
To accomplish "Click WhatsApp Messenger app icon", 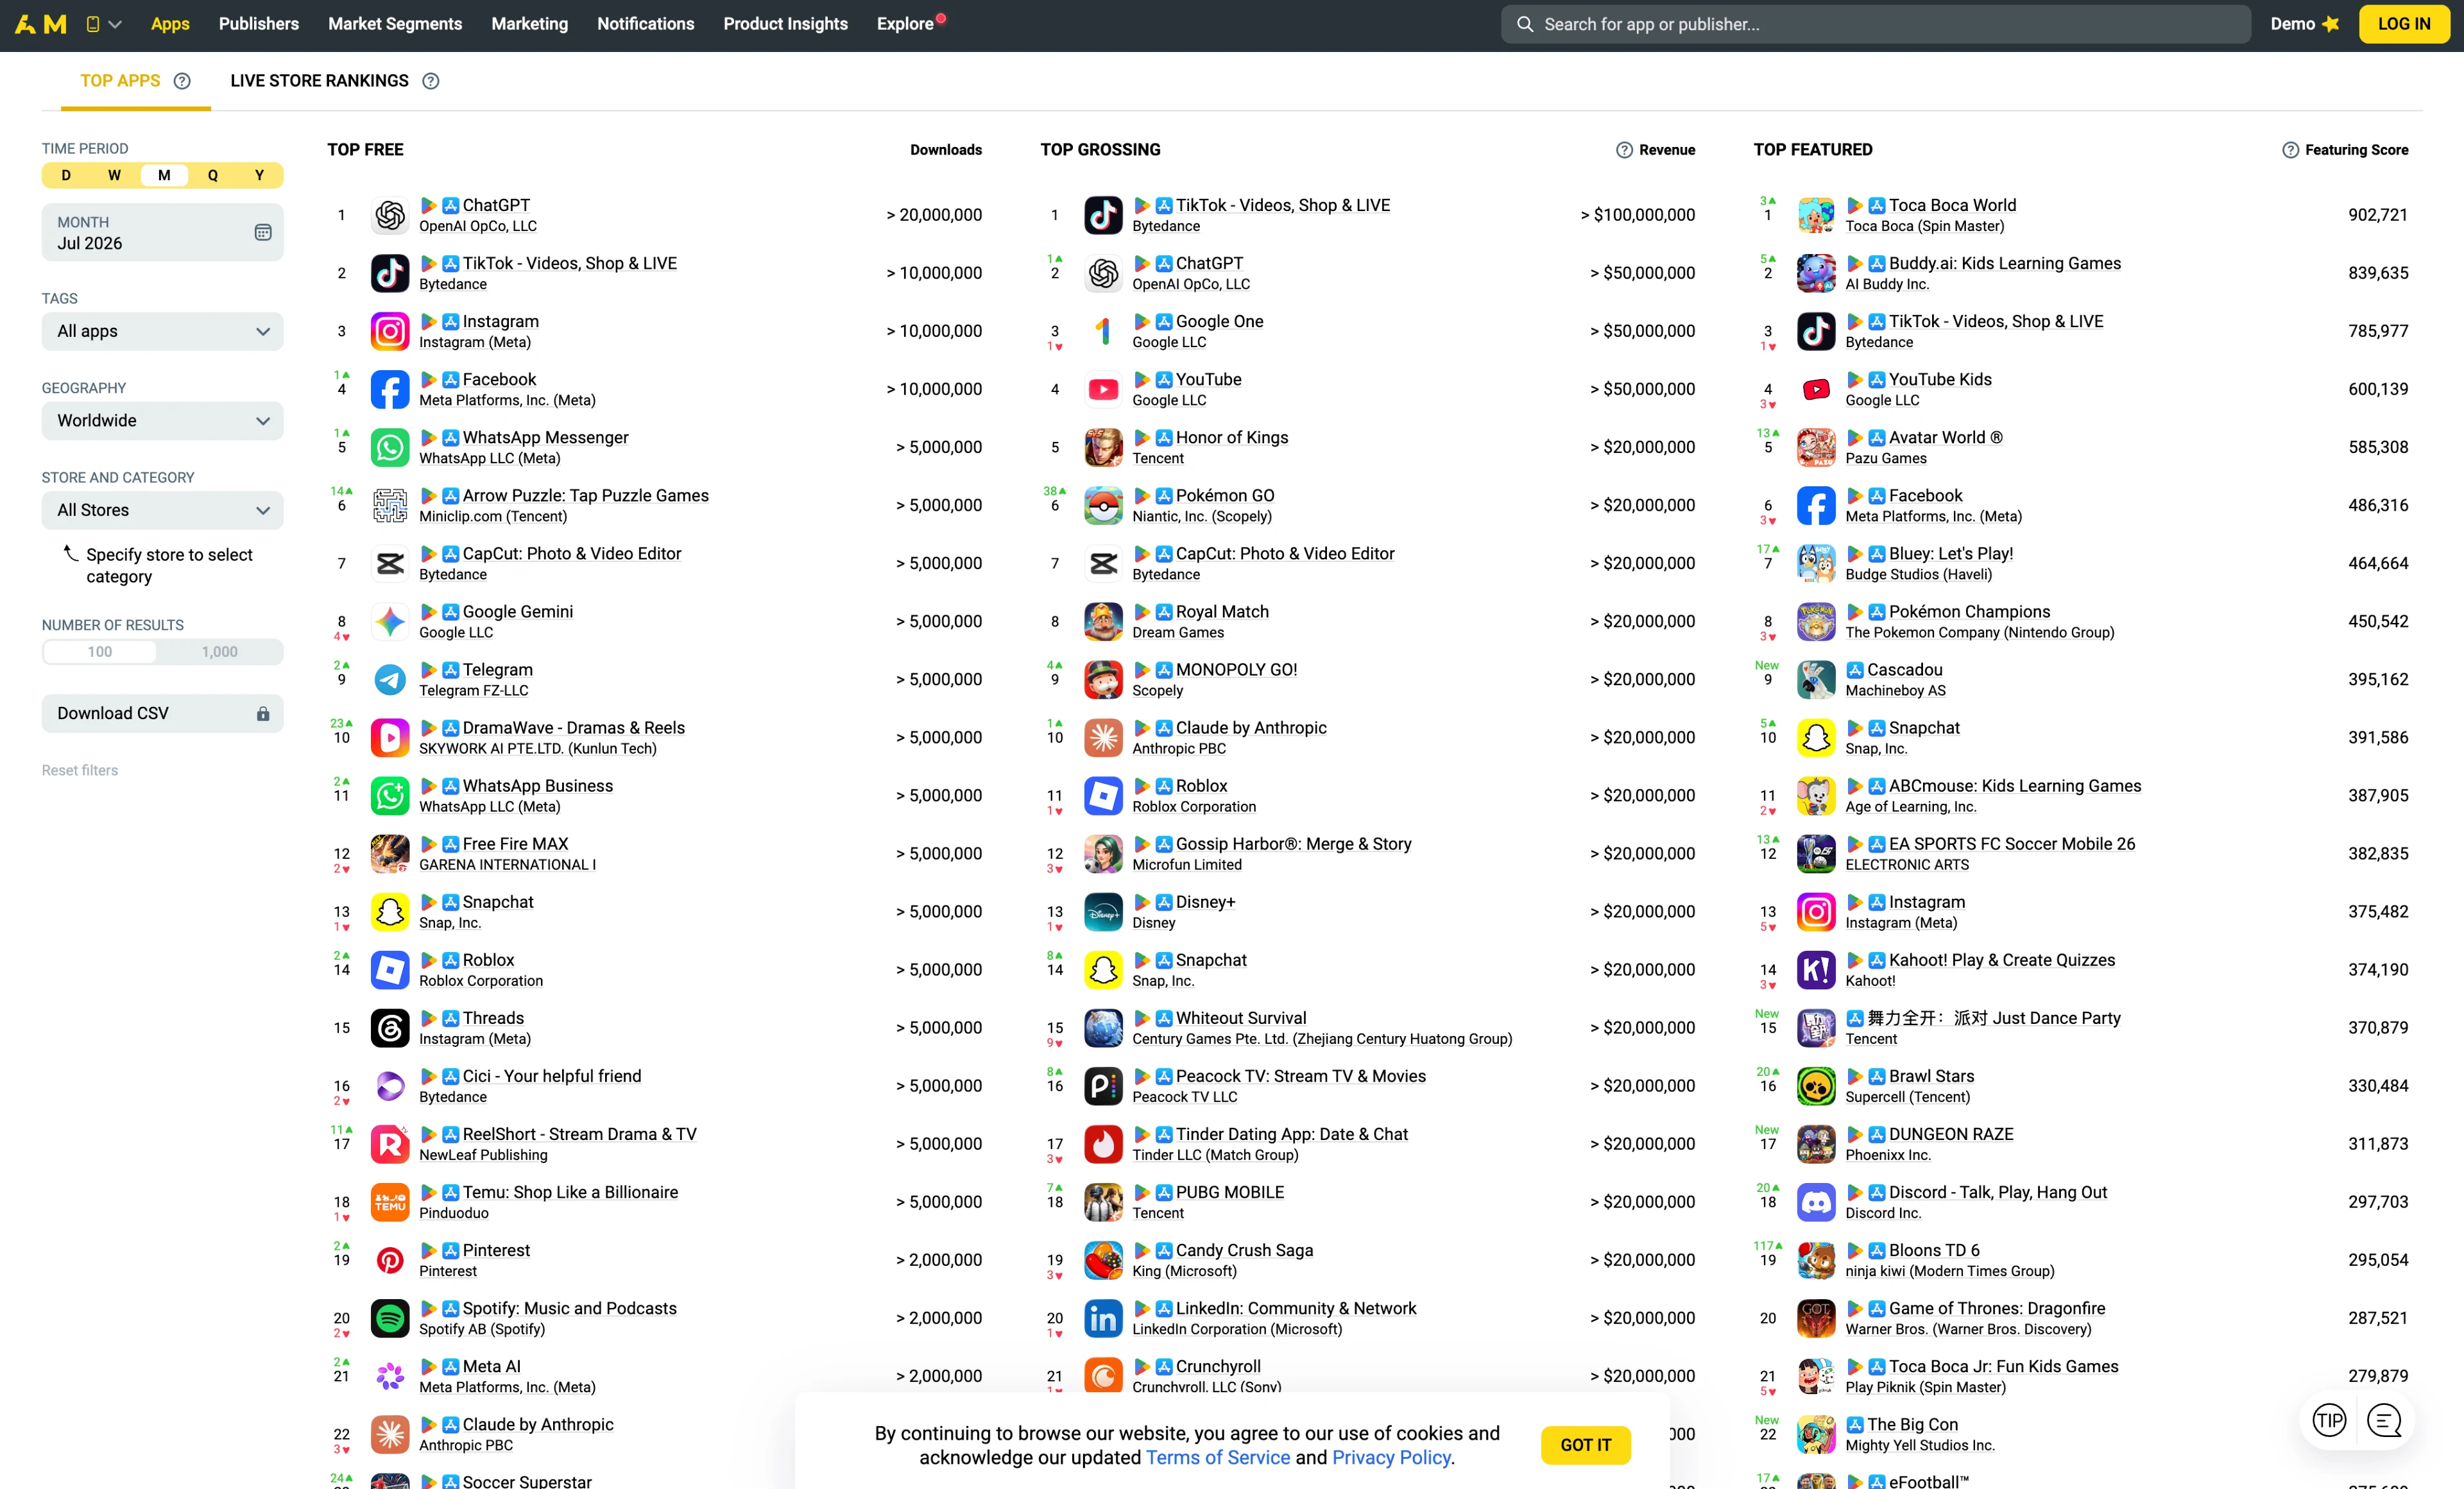I will pyautogui.click(x=390, y=447).
